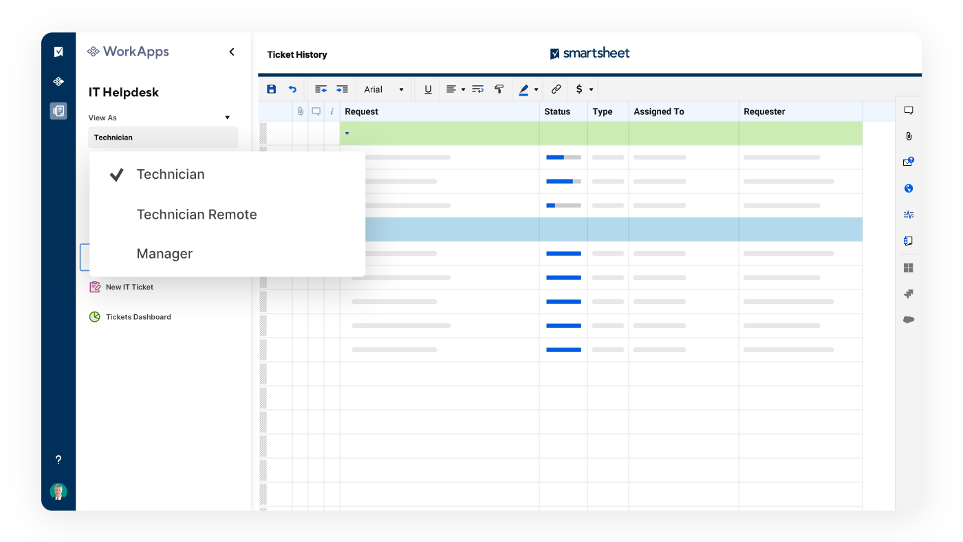963x542 pixels.
Task: Choose Technician Remote from the list
Action: (197, 215)
